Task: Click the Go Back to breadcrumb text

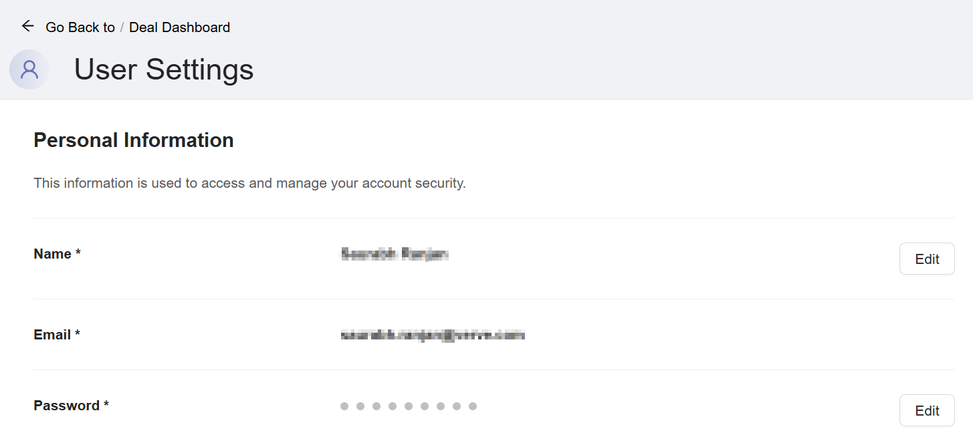Action: tap(80, 27)
